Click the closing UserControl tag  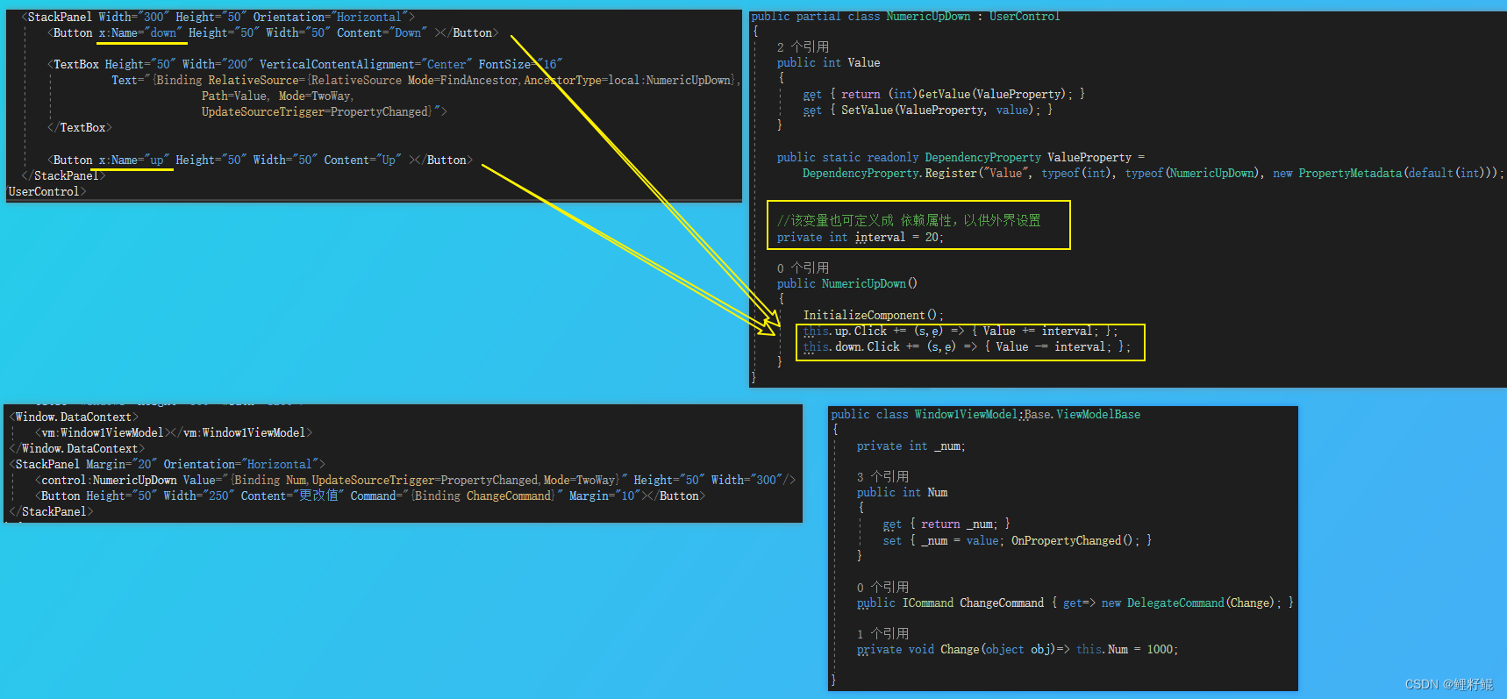point(46,191)
